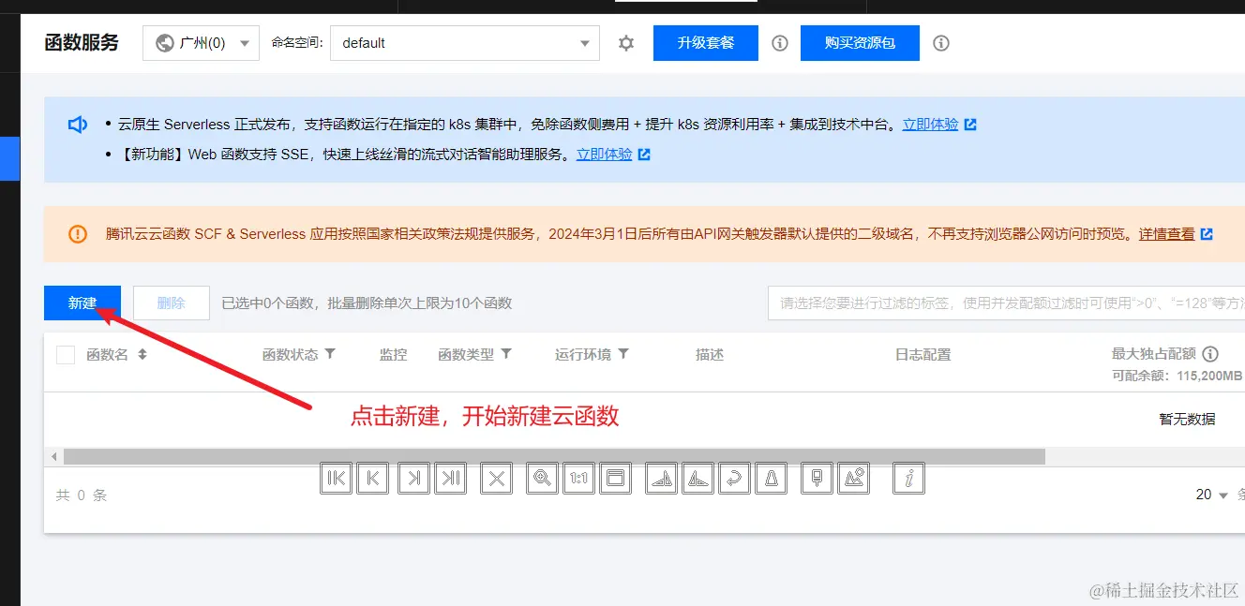Screen dimensions: 1245x606
Task: Click the italic i info icon
Action: coord(908,479)
